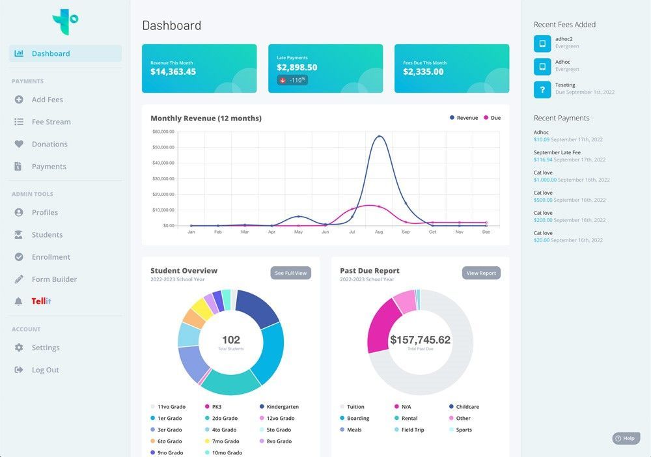Click the Students graduate icon
Viewport: 651px width, 457px height.
click(19, 234)
